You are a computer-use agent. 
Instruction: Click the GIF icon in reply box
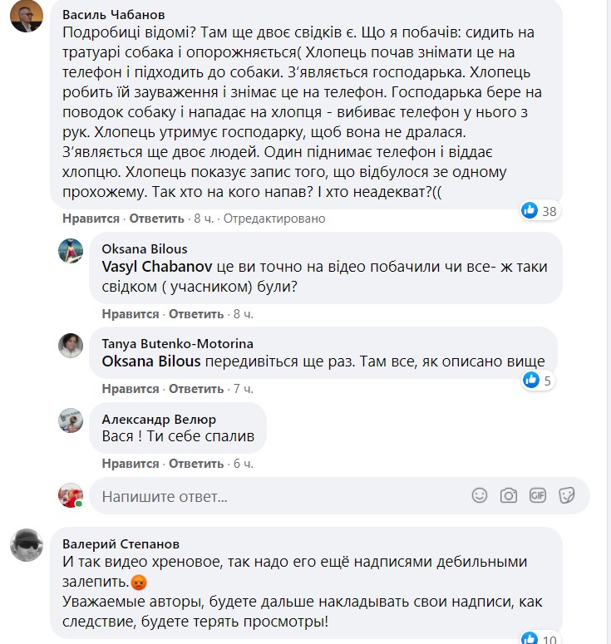coord(538,495)
